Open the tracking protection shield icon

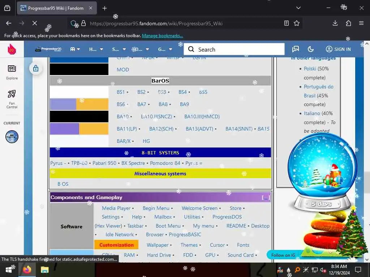pos(74,23)
